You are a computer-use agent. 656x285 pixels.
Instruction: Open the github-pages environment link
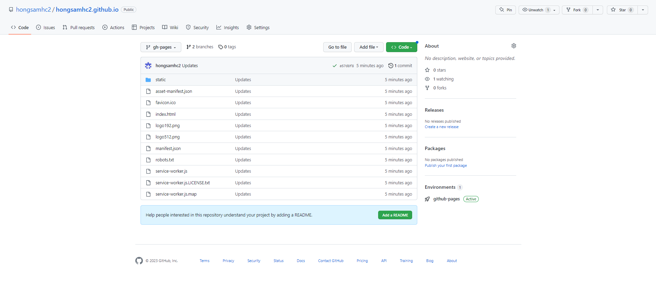tap(446, 199)
